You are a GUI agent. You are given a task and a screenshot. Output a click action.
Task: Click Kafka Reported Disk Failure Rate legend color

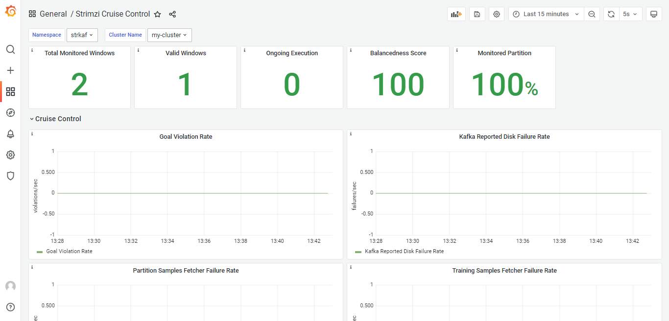coord(358,252)
